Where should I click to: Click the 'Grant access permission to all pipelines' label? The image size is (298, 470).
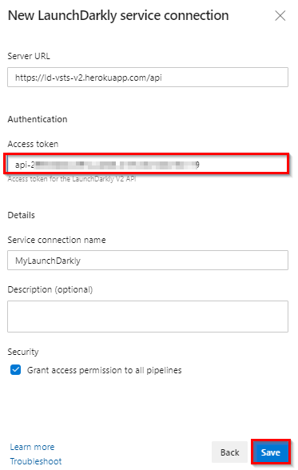[104, 370]
